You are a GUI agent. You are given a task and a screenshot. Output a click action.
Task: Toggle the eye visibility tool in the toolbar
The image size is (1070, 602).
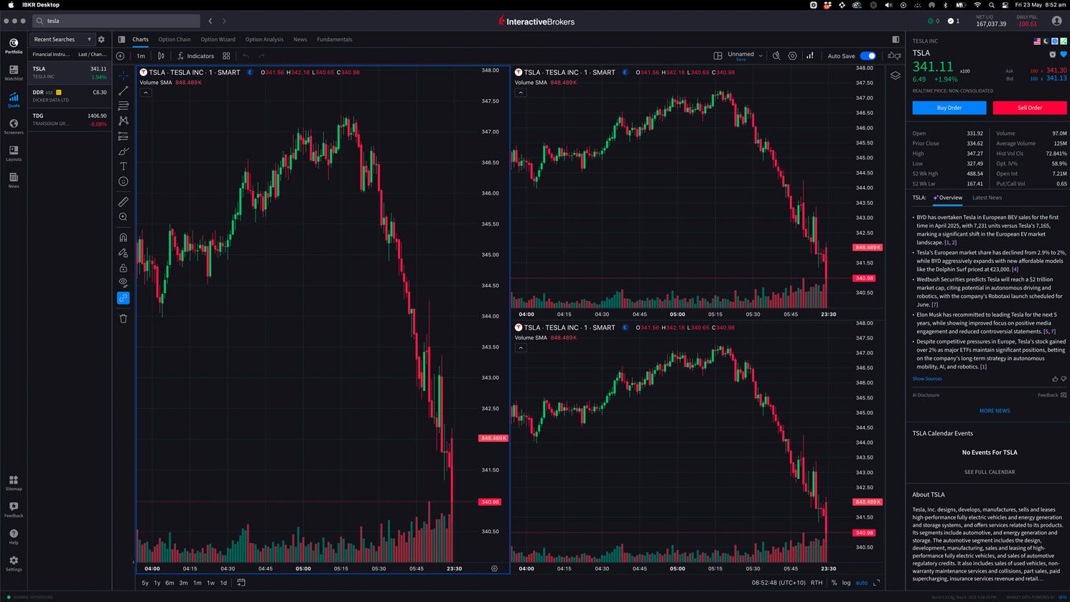click(123, 282)
